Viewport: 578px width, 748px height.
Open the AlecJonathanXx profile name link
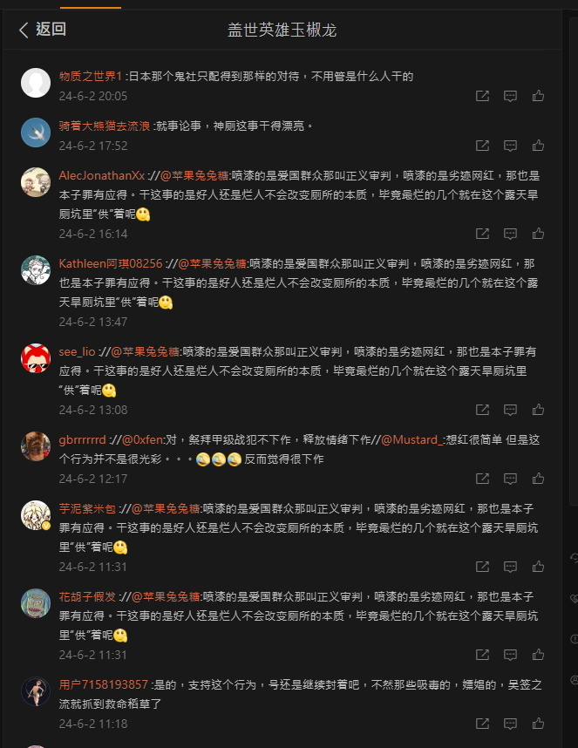tap(102, 175)
